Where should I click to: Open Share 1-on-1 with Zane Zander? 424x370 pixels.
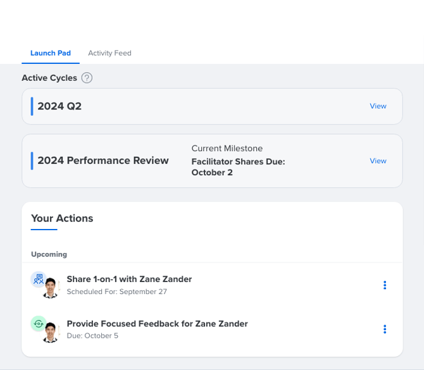129,279
